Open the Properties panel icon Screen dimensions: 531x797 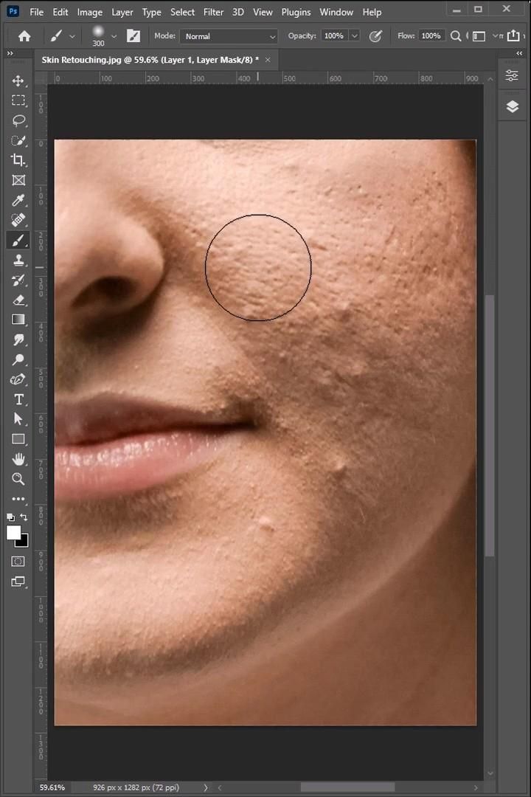(x=513, y=76)
